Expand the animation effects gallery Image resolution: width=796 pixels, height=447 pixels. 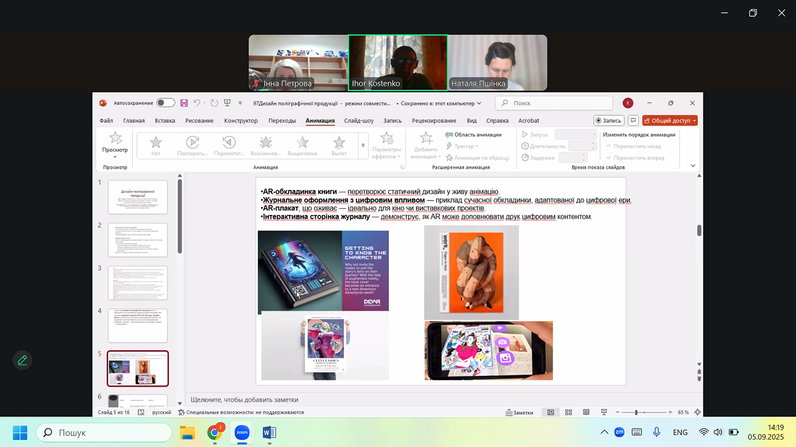363,146
